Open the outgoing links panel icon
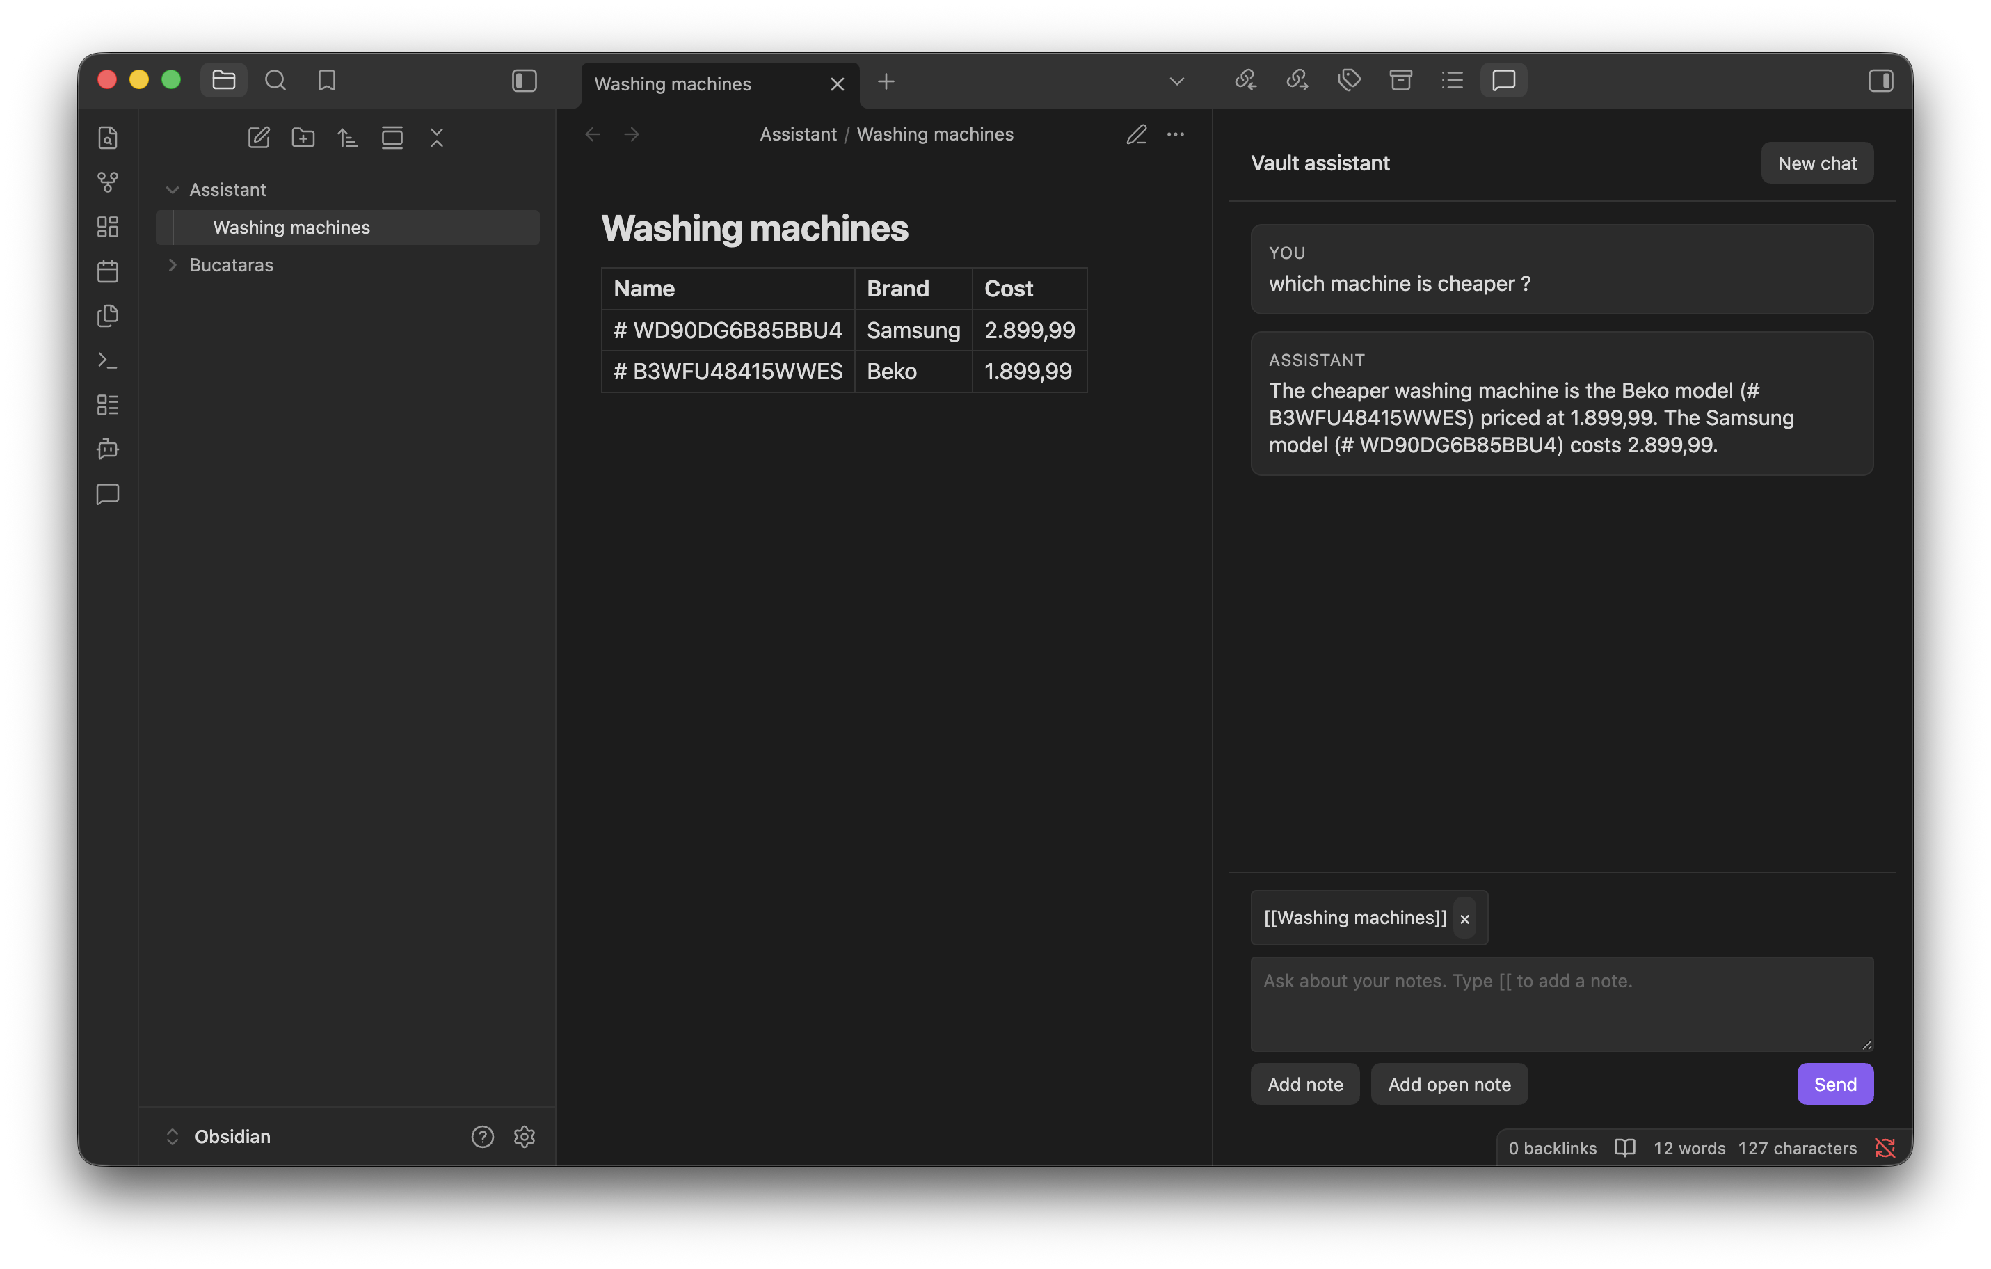The image size is (1991, 1269). point(1297,80)
